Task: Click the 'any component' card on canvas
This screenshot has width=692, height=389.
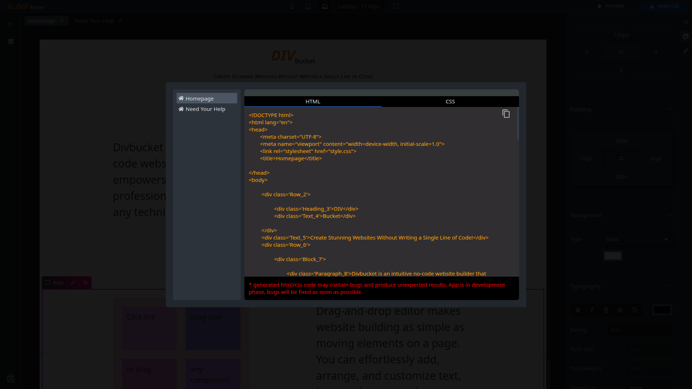Action: pyautogui.click(x=213, y=374)
